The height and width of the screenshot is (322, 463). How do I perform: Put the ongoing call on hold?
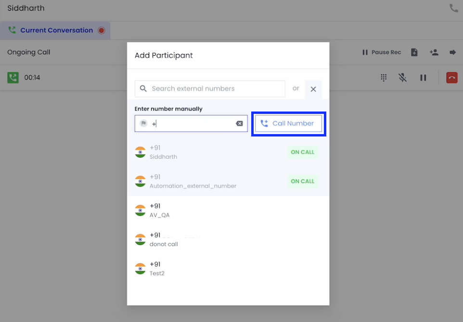pyautogui.click(x=423, y=77)
